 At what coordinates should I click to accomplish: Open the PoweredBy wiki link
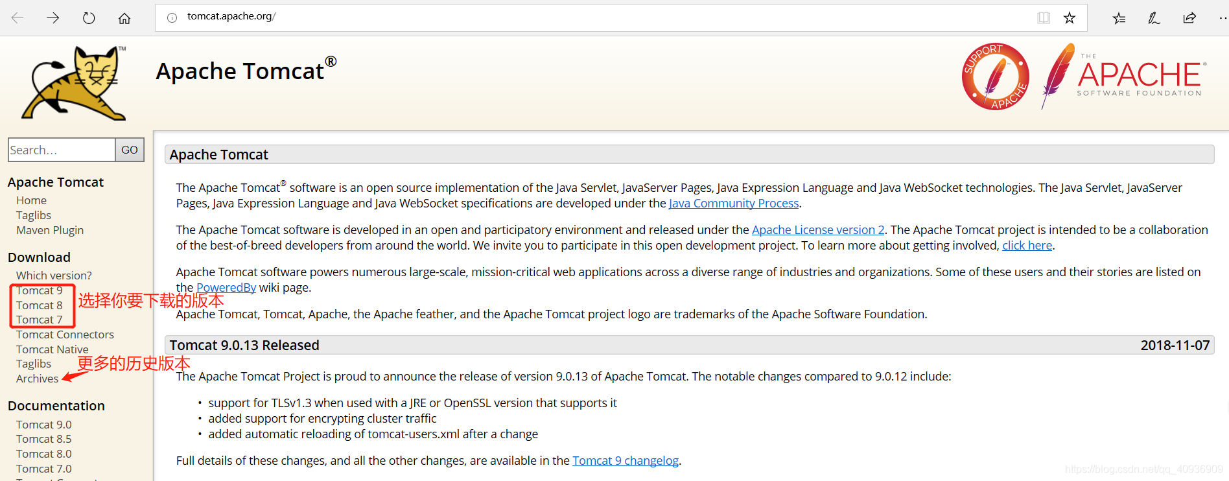226,288
